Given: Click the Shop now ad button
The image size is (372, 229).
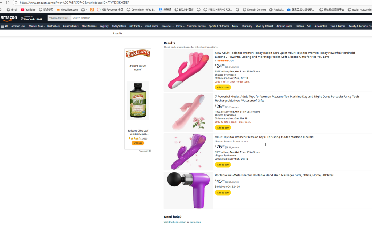Looking at the screenshot, I should [138, 143].
